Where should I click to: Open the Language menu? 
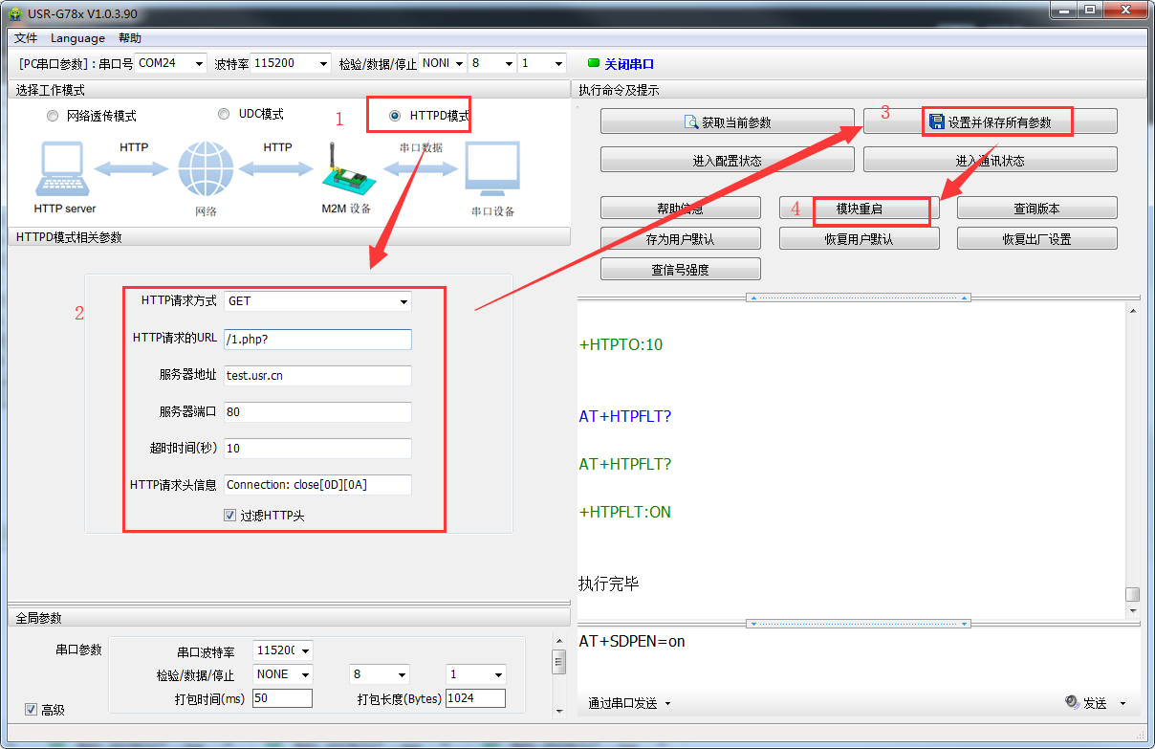77,38
